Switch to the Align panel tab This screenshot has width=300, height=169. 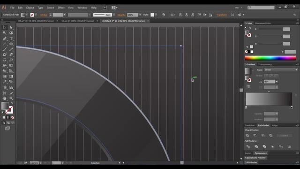(275, 125)
